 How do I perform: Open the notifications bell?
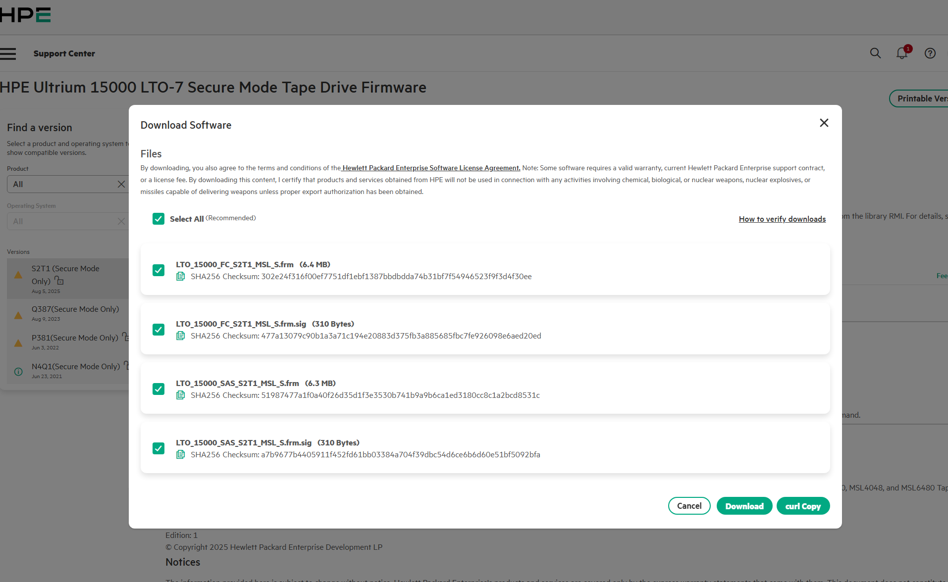[x=902, y=53]
